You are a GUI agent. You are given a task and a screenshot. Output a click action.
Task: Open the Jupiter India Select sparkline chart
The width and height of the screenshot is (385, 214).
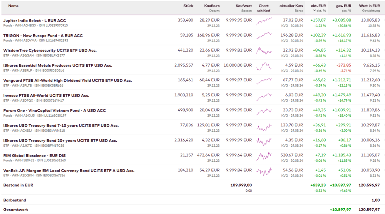(264, 22)
